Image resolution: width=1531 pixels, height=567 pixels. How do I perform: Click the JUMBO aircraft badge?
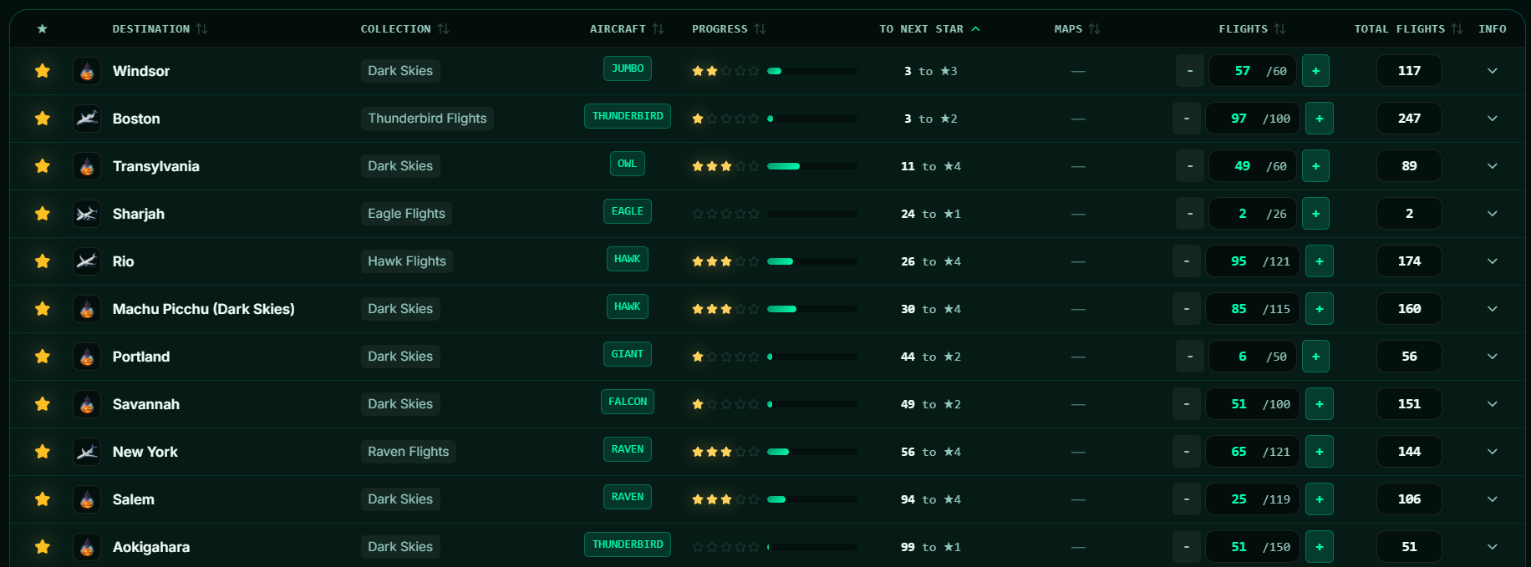click(628, 68)
